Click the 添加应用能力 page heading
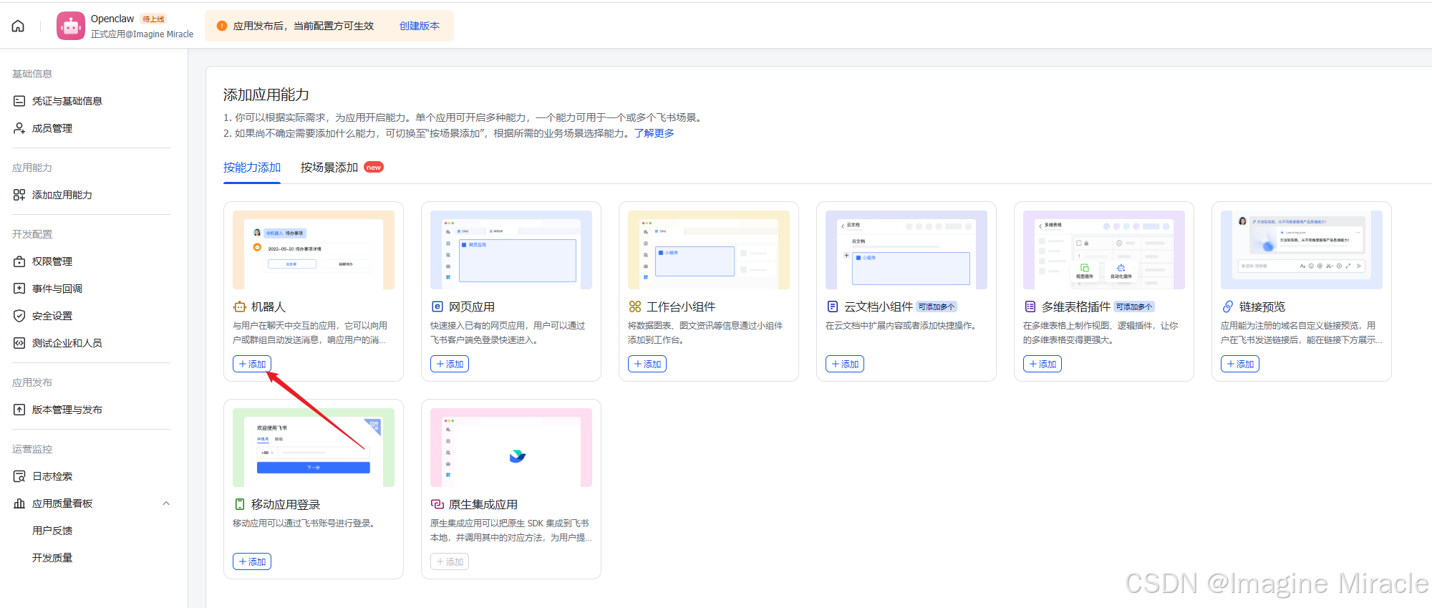The width and height of the screenshot is (1432, 608). (x=266, y=95)
